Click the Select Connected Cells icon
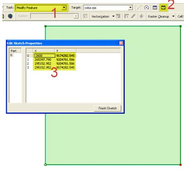Viewport: 184px width, 171px height. [141, 16]
